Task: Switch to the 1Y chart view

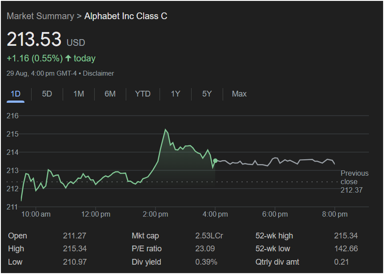Action: point(176,94)
